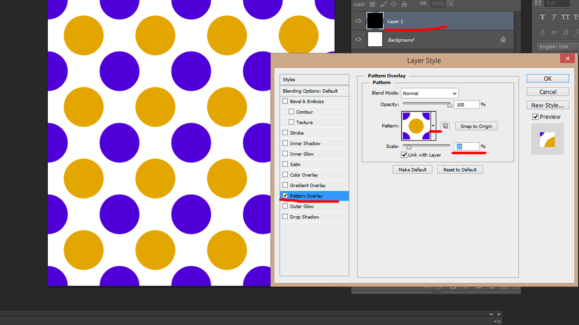
Task: Select the Styles section in Layer Style
Action: 314,79
